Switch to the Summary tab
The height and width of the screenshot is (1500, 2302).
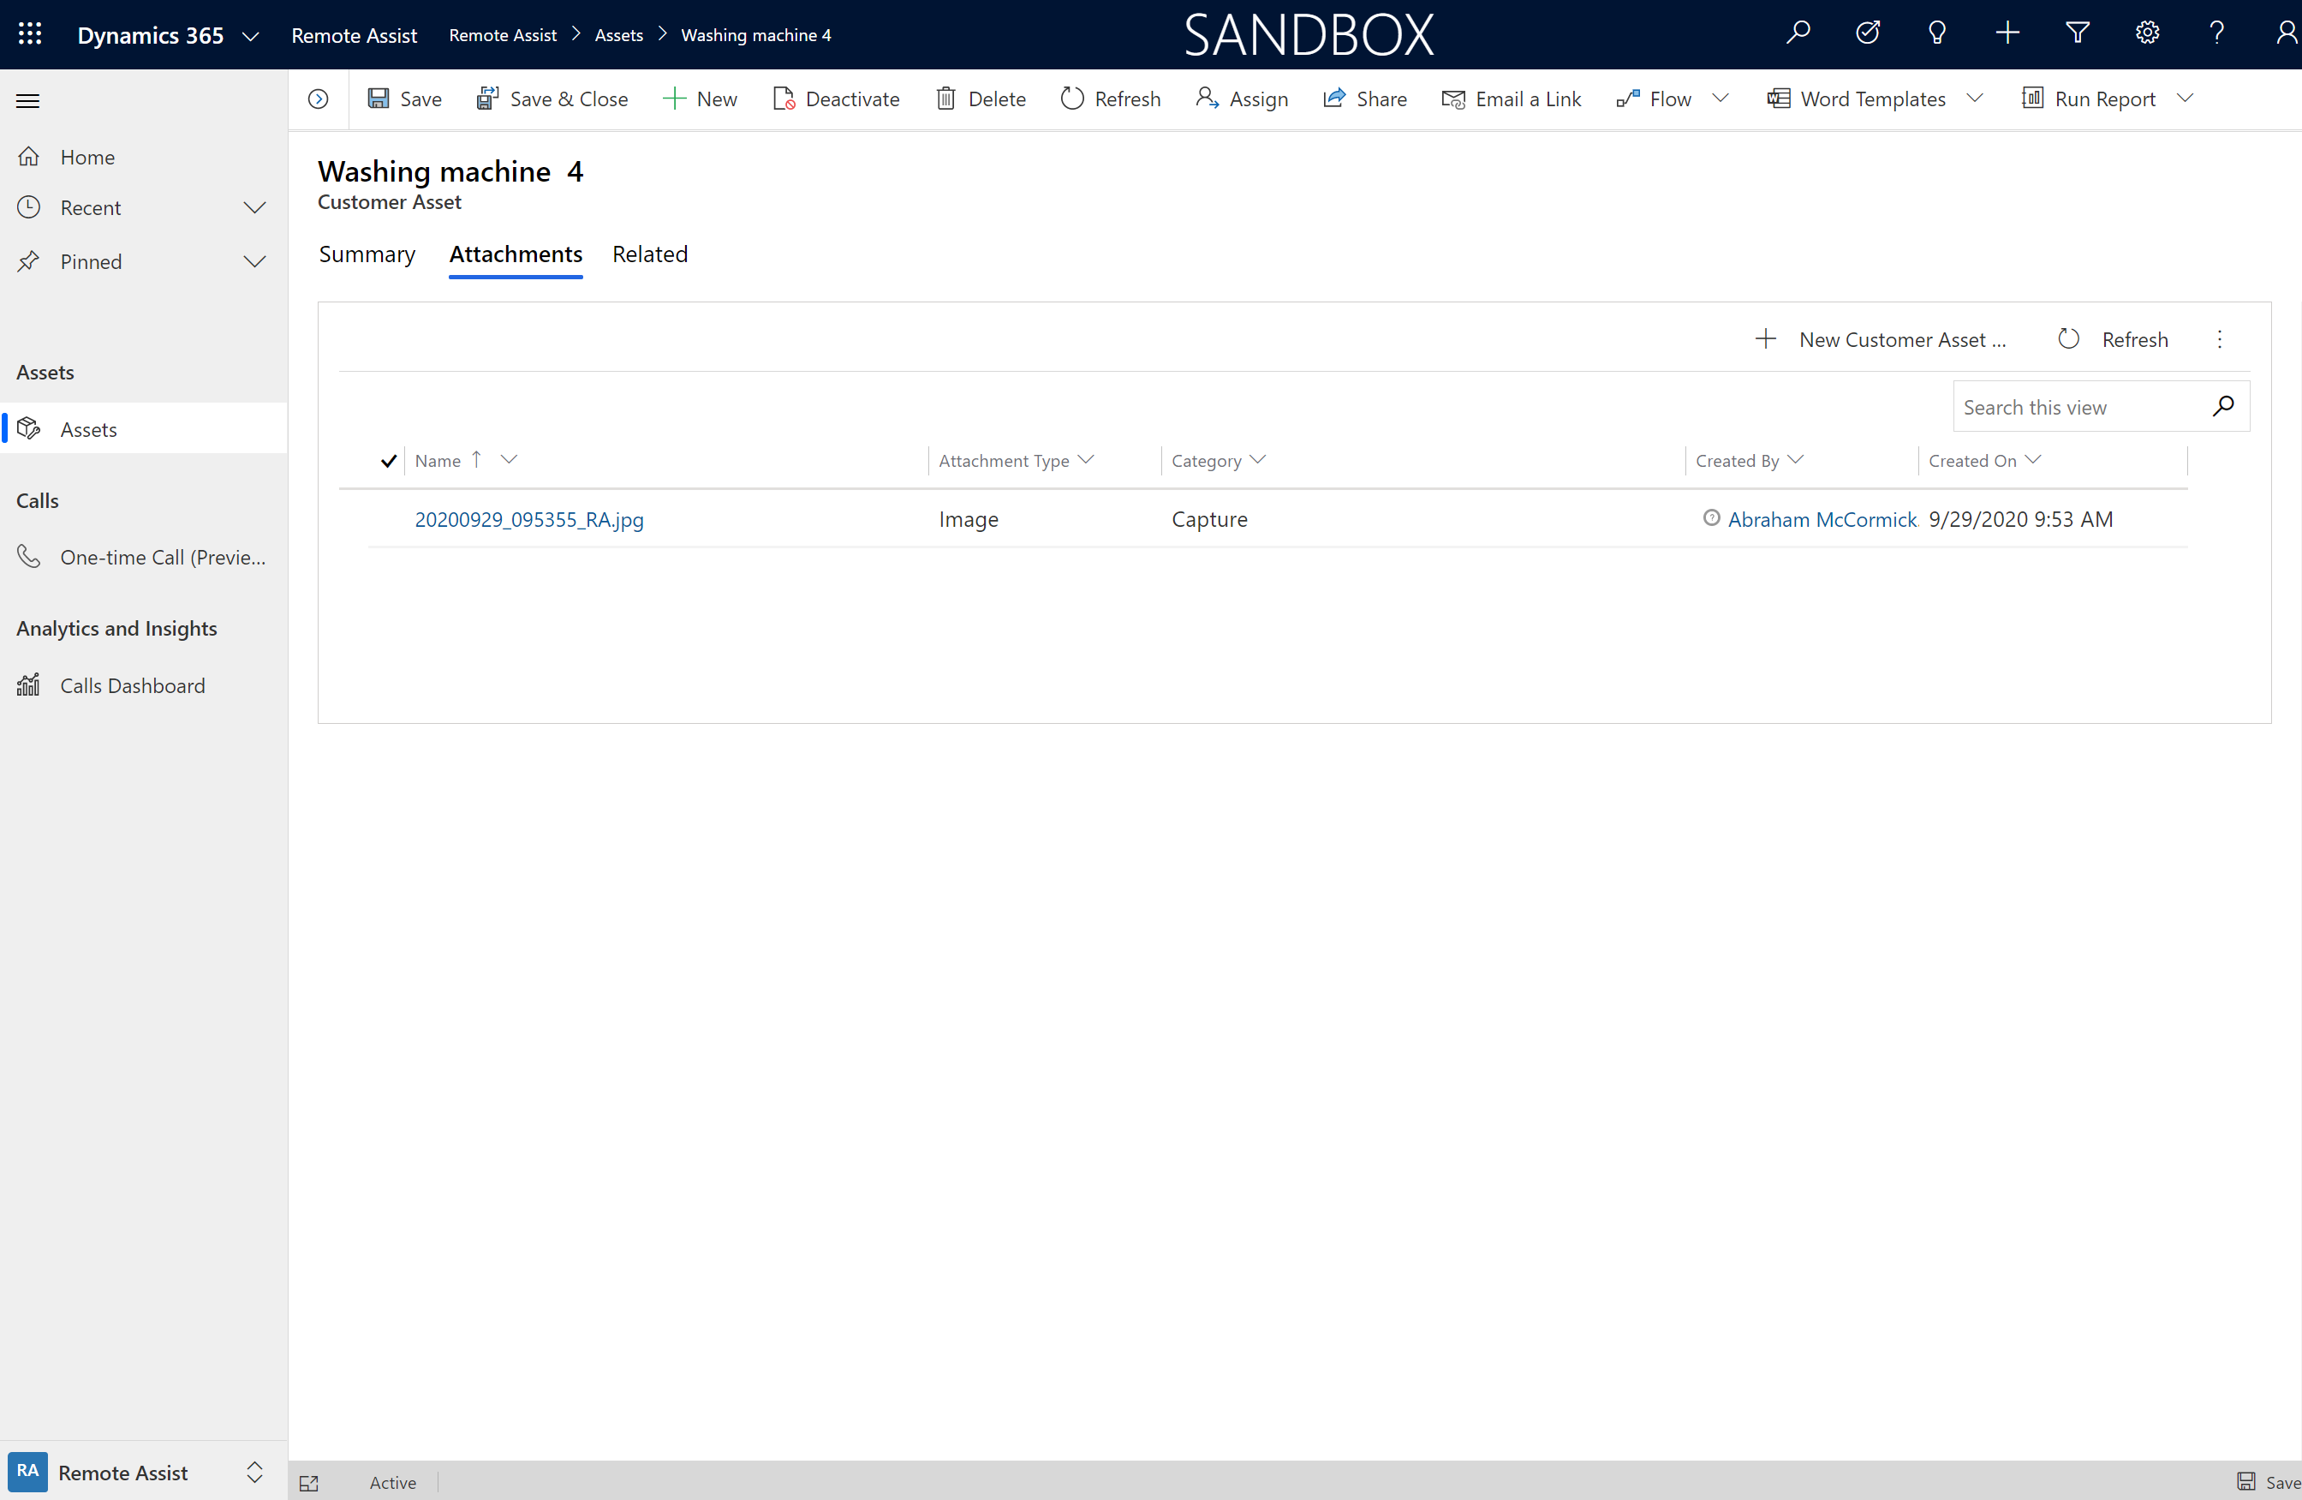[x=367, y=254]
